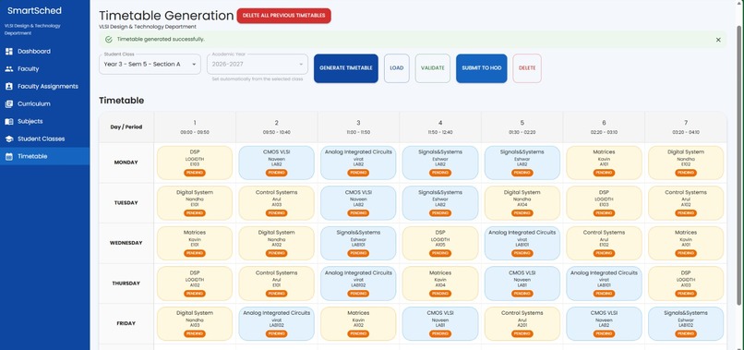The height and width of the screenshot is (350, 744).
Task: Click the Load button
Action: pyautogui.click(x=397, y=68)
